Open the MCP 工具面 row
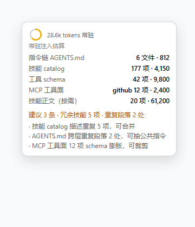This screenshot has width=195, height=227. click(x=99, y=90)
